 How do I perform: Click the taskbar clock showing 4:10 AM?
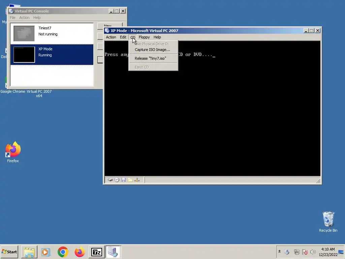[x=328, y=252]
